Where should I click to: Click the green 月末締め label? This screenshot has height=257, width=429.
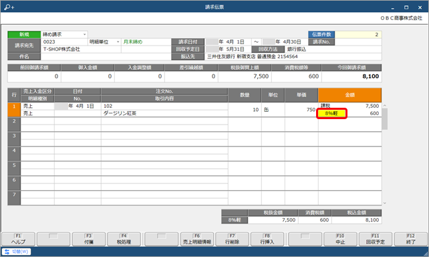tap(133, 42)
